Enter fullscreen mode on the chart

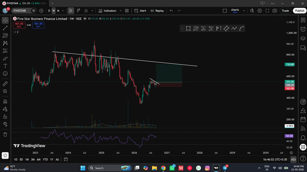(x=267, y=11)
